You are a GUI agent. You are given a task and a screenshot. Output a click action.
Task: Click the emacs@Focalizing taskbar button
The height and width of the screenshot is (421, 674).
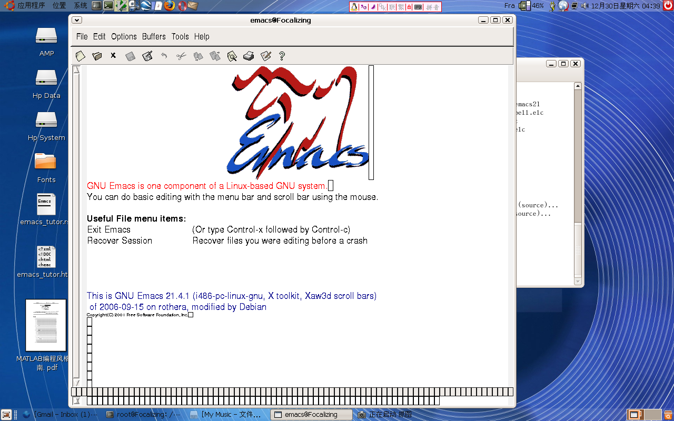(x=311, y=415)
